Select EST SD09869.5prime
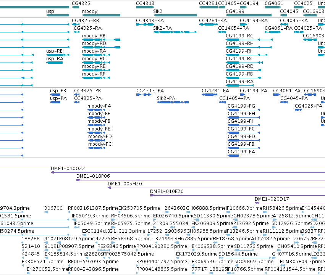The image size is (325, 275). point(254,262)
